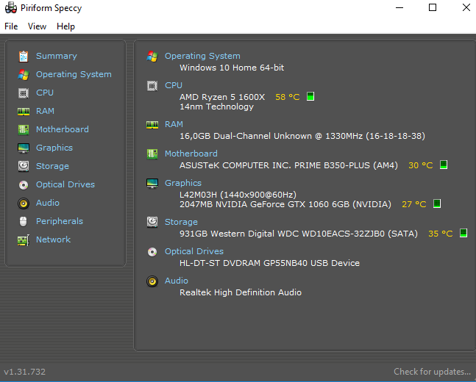Show the Motherboard section from sidebar
This screenshot has height=382, width=476.
tap(63, 129)
